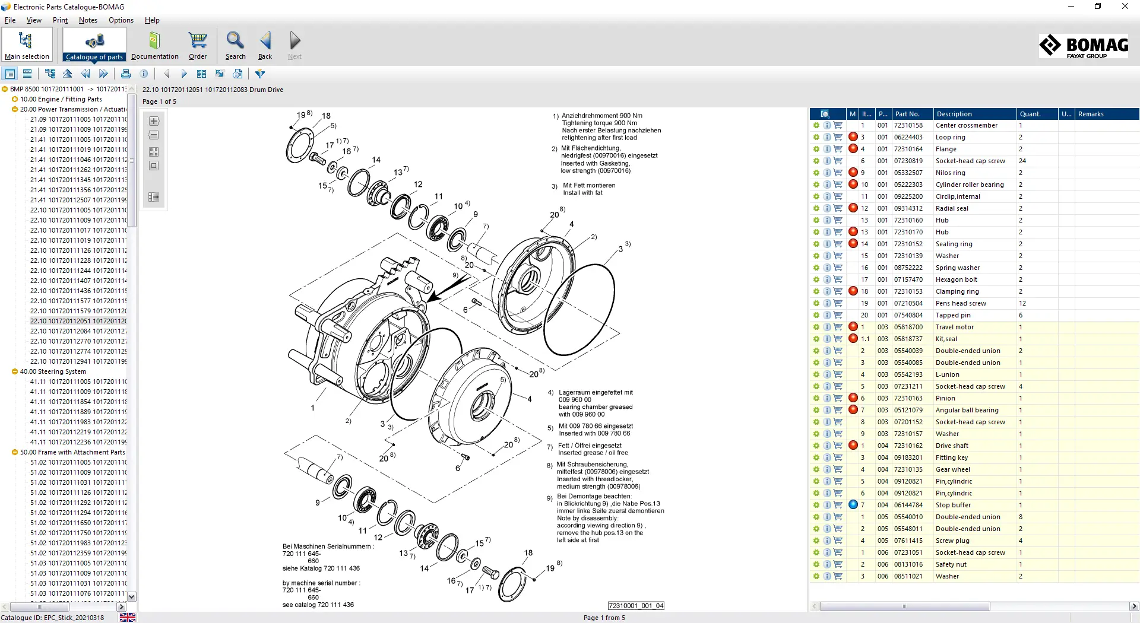Click the four-squares view button beside the drawing
Screen dimensions: 1140x623
[154, 152]
